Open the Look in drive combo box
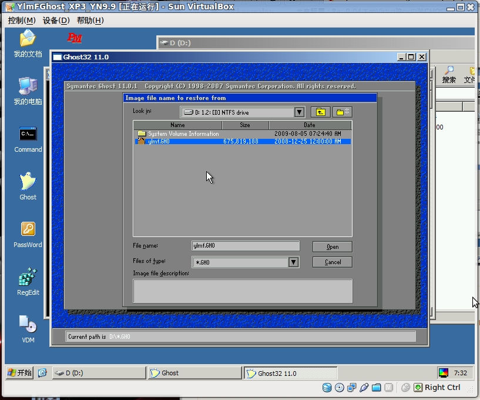 pos(243,112)
